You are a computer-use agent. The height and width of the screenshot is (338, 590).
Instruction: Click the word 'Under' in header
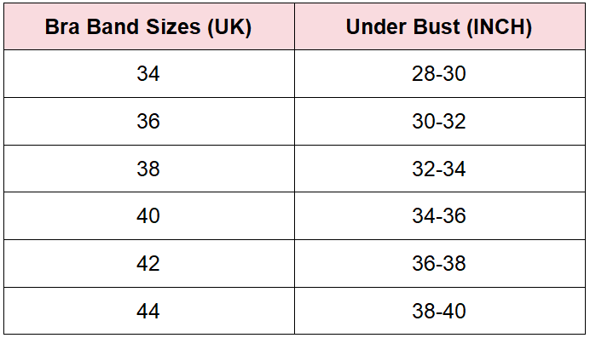click(376, 26)
